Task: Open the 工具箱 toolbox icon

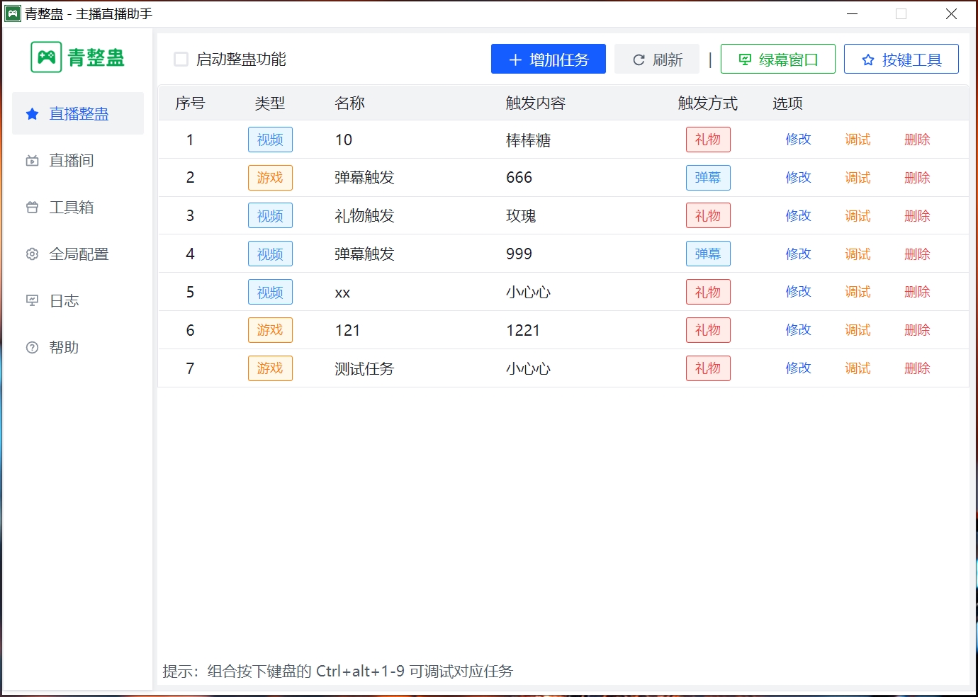Action: 32,207
